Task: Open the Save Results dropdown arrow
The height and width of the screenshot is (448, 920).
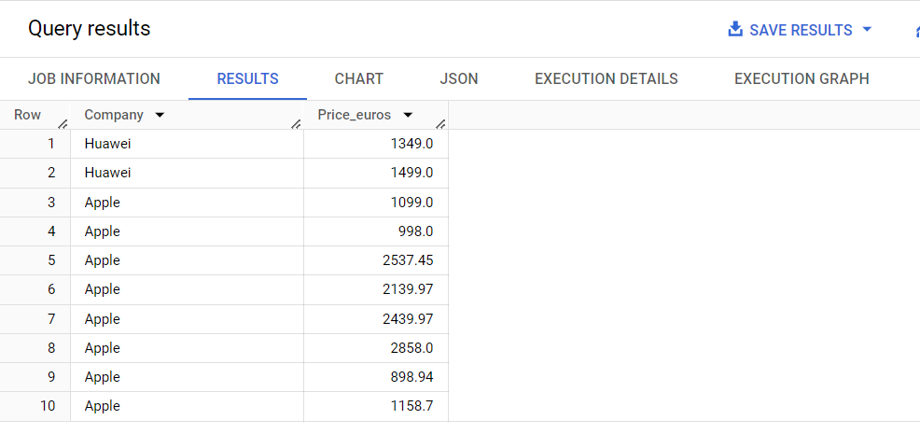Action: 867,29
